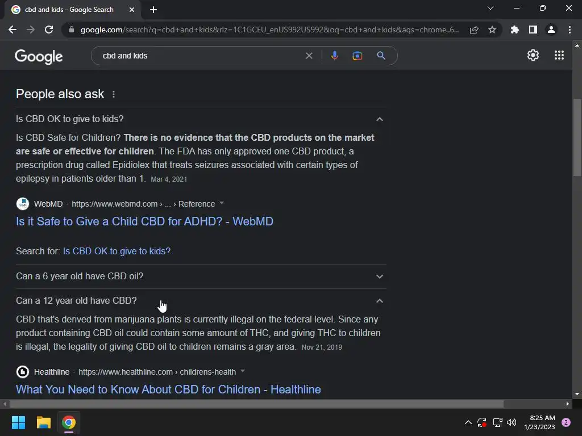
Task: Search for 'Is CBD OK to give to kids?'
Action: coord(117,251)
